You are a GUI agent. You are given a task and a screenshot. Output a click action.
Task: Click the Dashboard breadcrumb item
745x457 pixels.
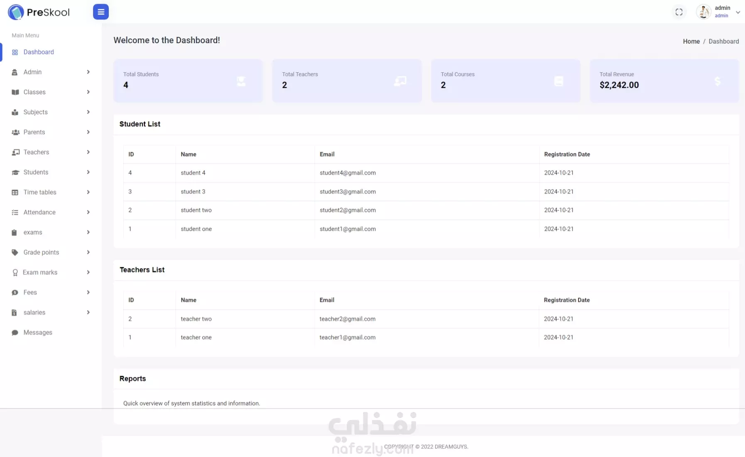click(723, 42)
